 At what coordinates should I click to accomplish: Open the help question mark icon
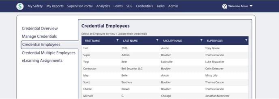click(225, 6)
